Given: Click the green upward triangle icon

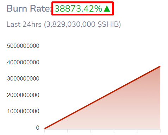Looking at the screenshot, I should coord(107,9).
